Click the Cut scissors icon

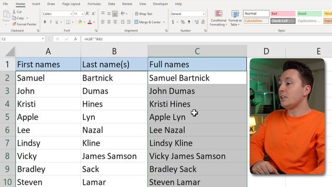click(14, 11)
